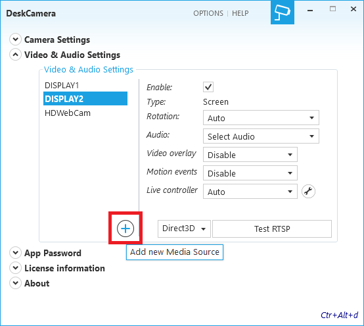The height and width of the screenshot is (326, 364).
Task: Expand the License information section
Action: pos(15,268)
